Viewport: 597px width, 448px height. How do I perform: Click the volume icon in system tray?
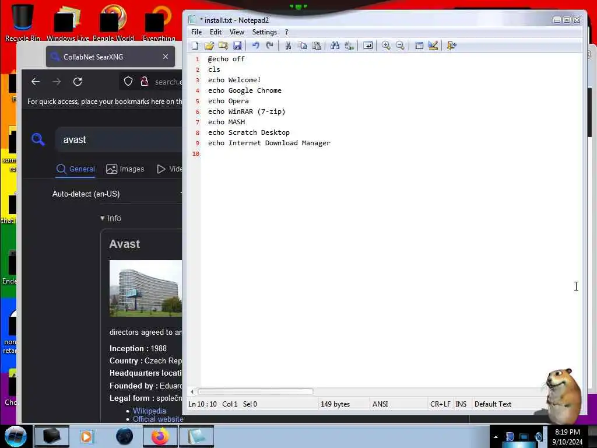(538, 437)
